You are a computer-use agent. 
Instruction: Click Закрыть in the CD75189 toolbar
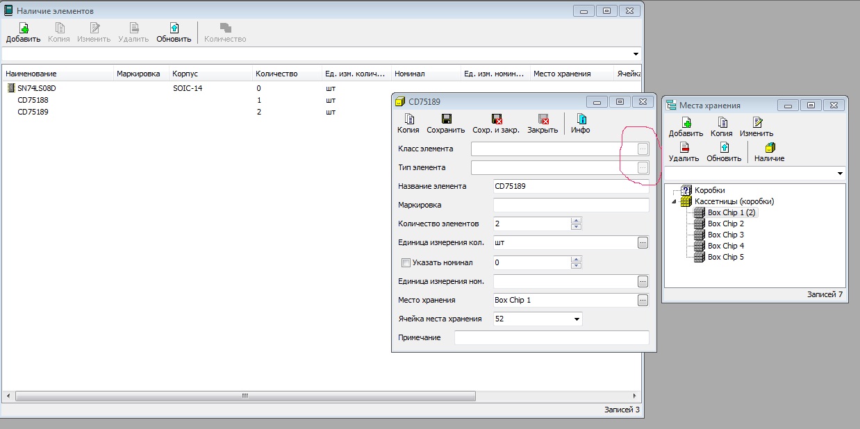pyautogui.click(x=543, y=124)
